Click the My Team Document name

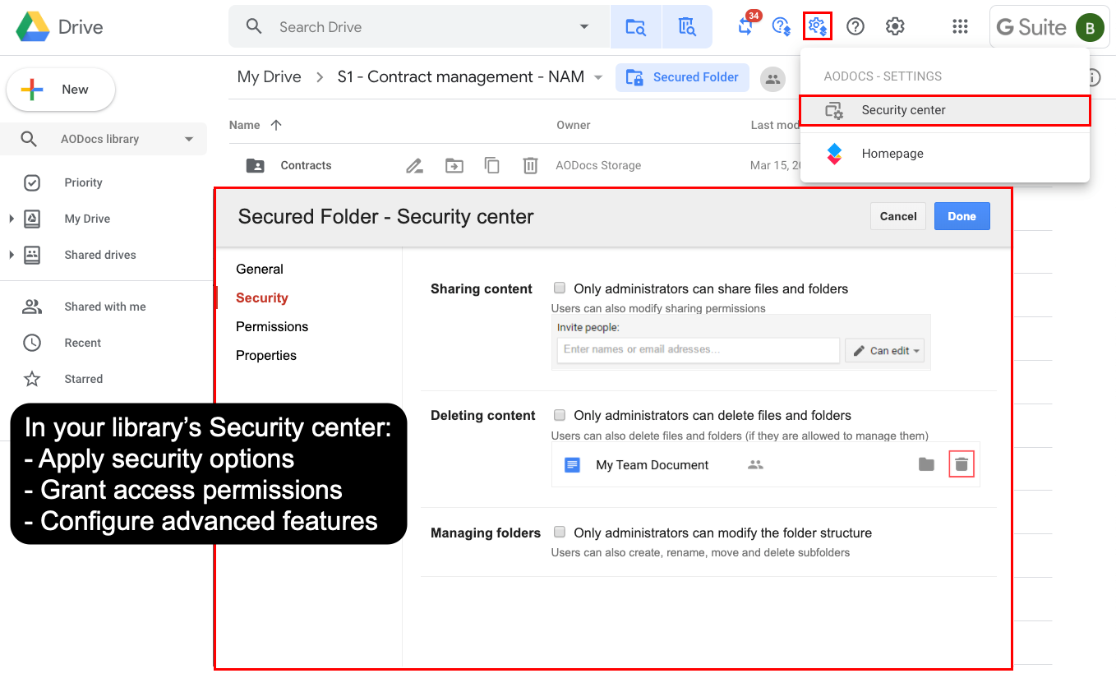[x=653, y=465]
